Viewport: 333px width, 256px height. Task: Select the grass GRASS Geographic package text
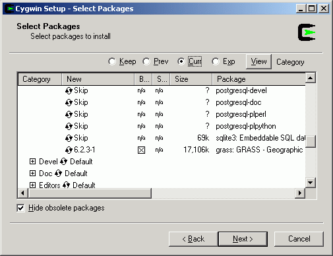tap(259, 150)
